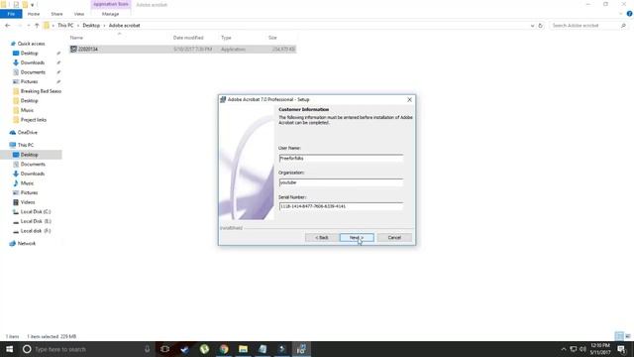Open File Explorer from the taskbar

point(243,349)
